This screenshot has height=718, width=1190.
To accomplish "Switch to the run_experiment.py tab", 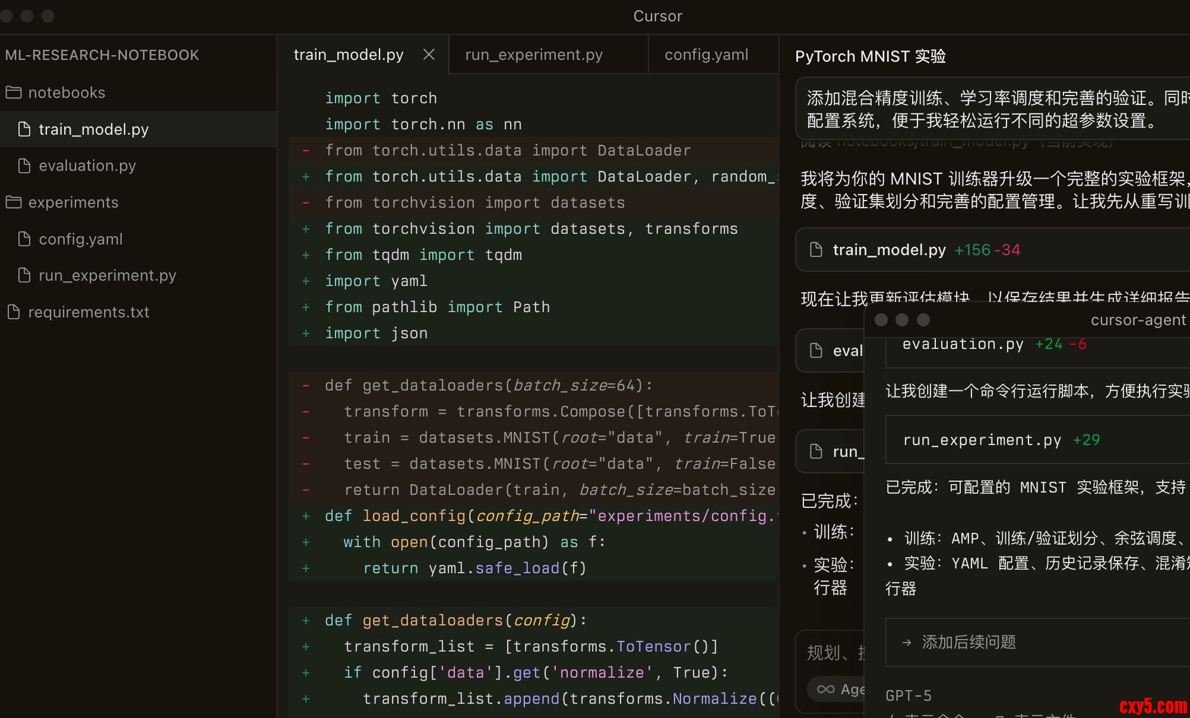I will [x=533, y=55].
